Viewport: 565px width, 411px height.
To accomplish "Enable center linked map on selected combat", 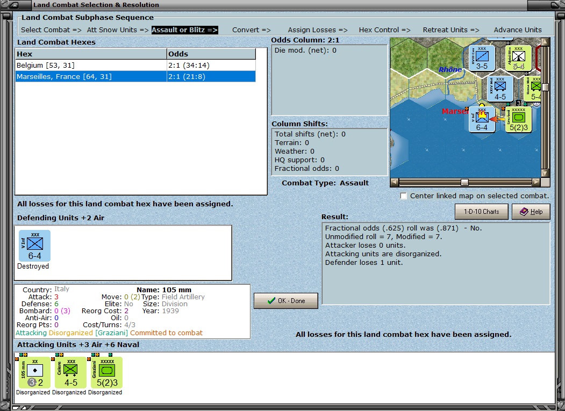I will pos(404,196).
